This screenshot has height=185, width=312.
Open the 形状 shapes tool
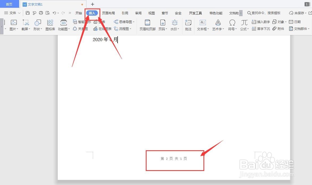[38, 23]
